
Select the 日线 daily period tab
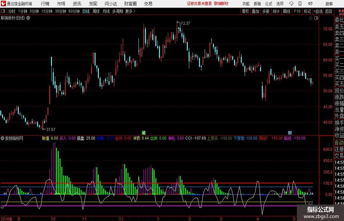tap(86, 11)
